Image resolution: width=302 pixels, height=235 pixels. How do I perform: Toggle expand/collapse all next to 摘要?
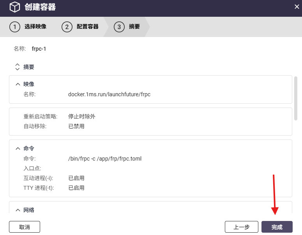17,67
